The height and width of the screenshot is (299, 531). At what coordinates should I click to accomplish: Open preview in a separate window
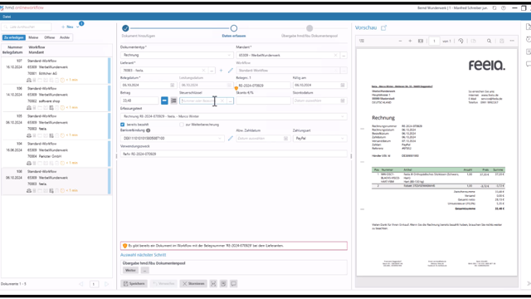(383, 27)
